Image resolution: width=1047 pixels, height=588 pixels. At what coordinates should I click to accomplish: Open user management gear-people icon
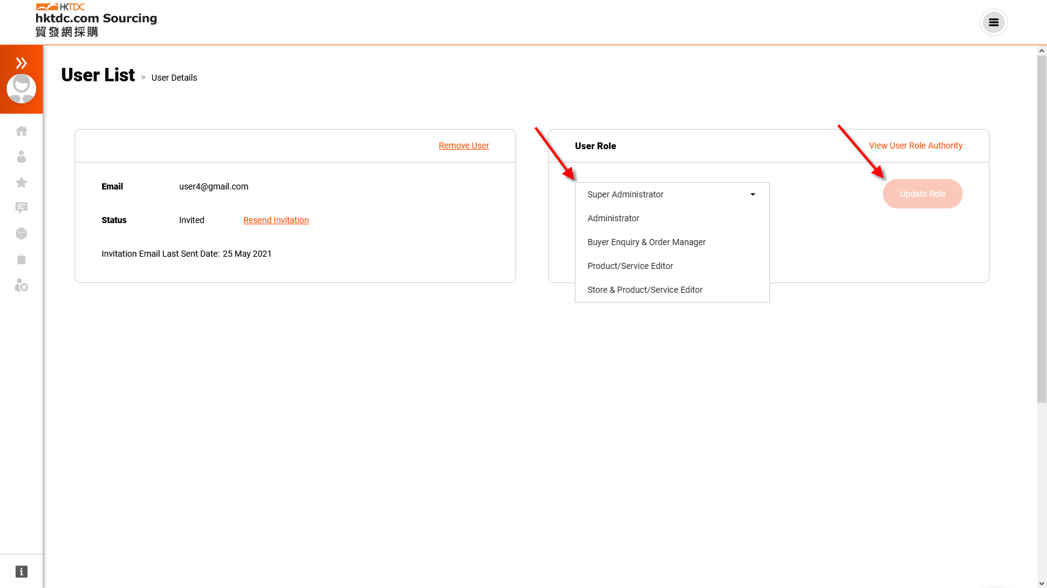tap(21, 285)
